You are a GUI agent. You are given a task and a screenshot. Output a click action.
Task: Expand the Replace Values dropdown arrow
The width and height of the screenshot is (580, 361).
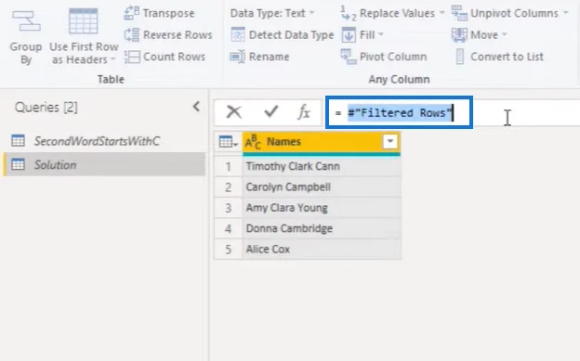click(x=442, y=13)
